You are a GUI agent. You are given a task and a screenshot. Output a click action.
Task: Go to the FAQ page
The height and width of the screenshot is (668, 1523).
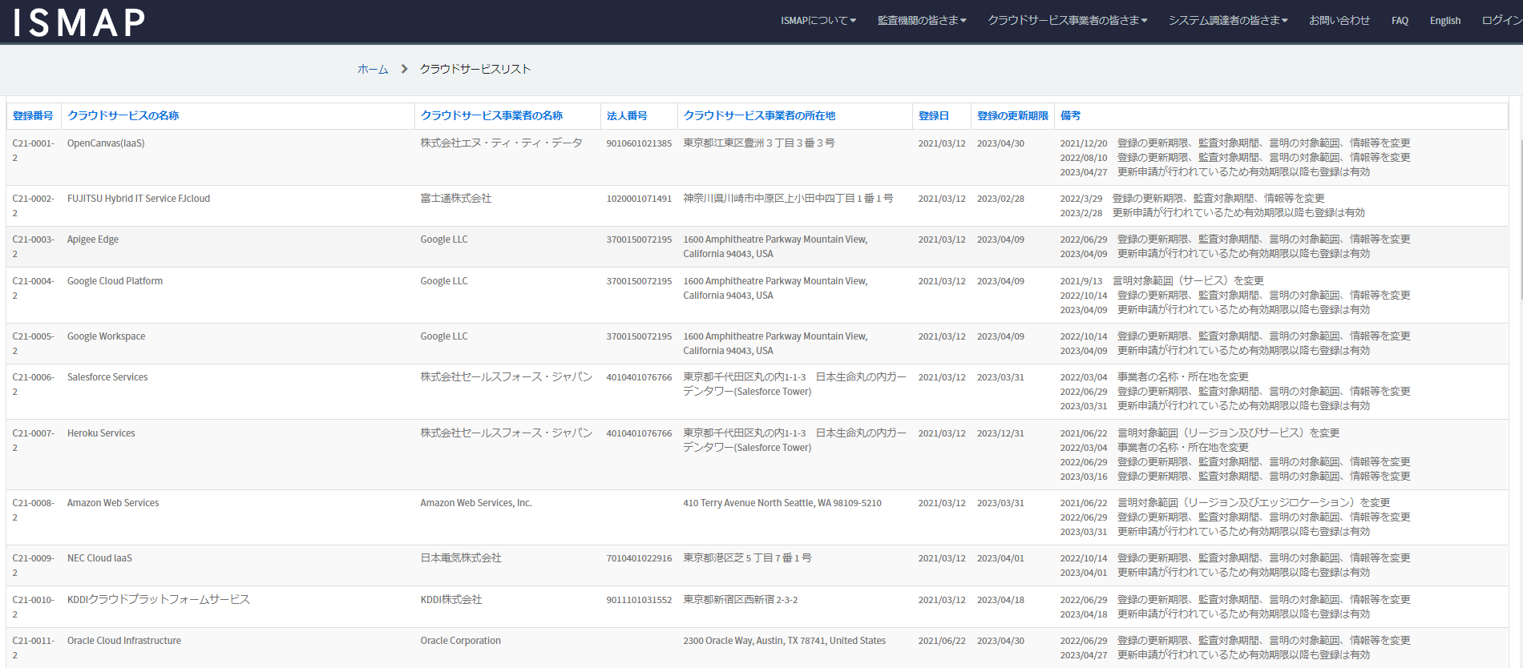pyautogui.click(x=1400, y=21)
